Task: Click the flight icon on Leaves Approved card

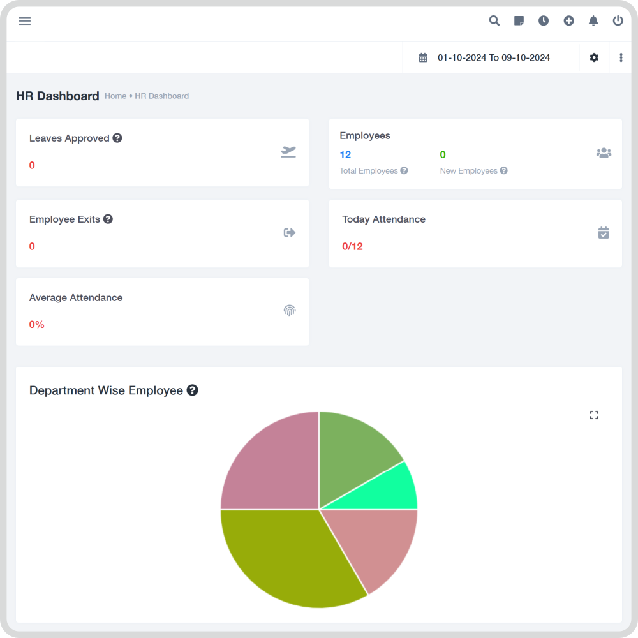Action: (288, 152)
